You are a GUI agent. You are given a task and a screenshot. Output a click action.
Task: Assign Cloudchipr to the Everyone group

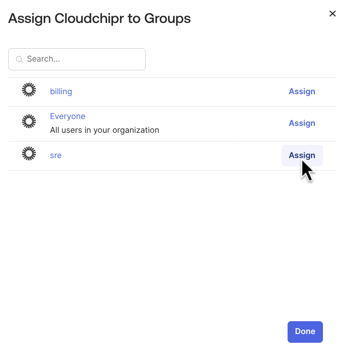tap(302, 124)
